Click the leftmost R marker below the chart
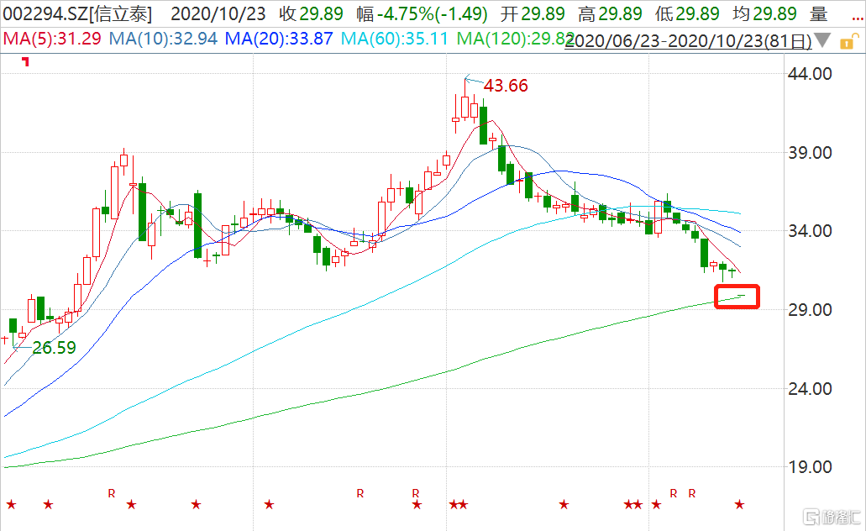The width and height of the screenshot is (866, 531). point(112,493)
